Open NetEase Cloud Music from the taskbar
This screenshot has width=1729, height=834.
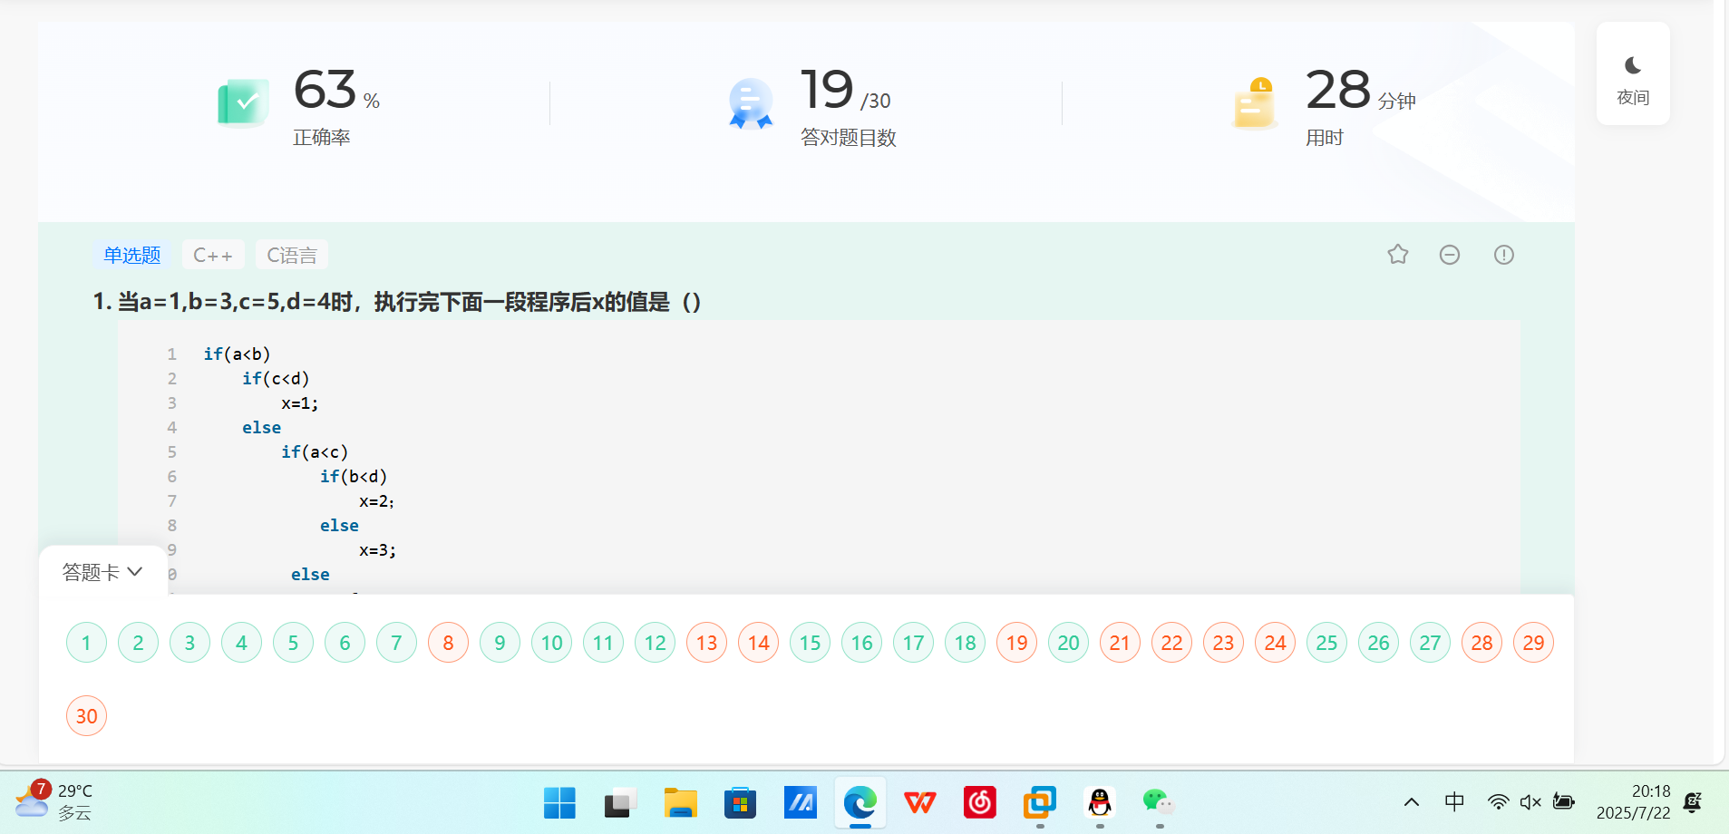979,802
